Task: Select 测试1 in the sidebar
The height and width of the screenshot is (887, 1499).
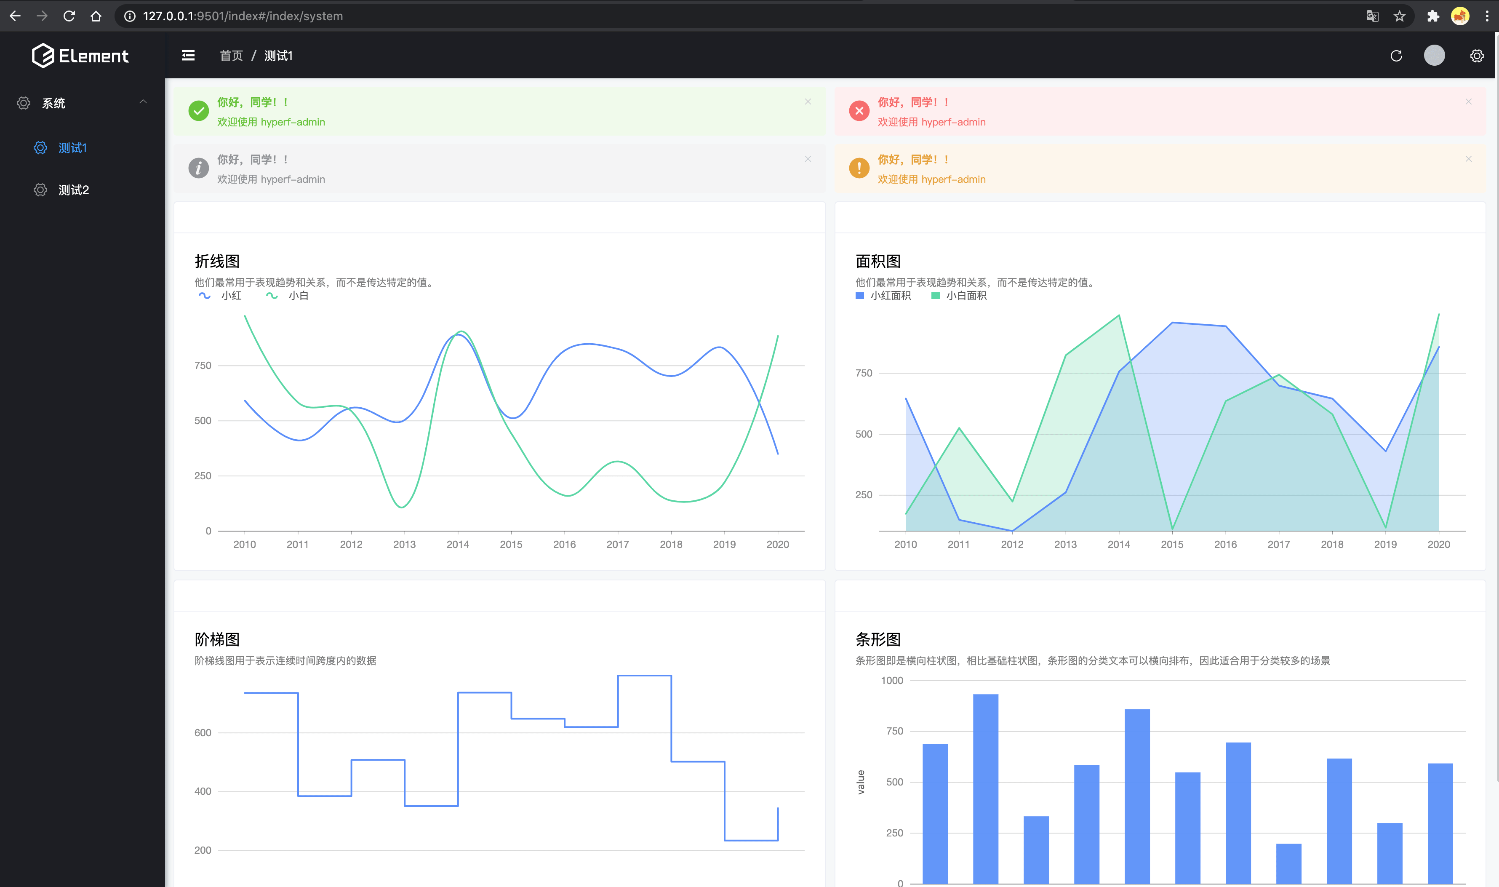Action: [x=72, y=148]
